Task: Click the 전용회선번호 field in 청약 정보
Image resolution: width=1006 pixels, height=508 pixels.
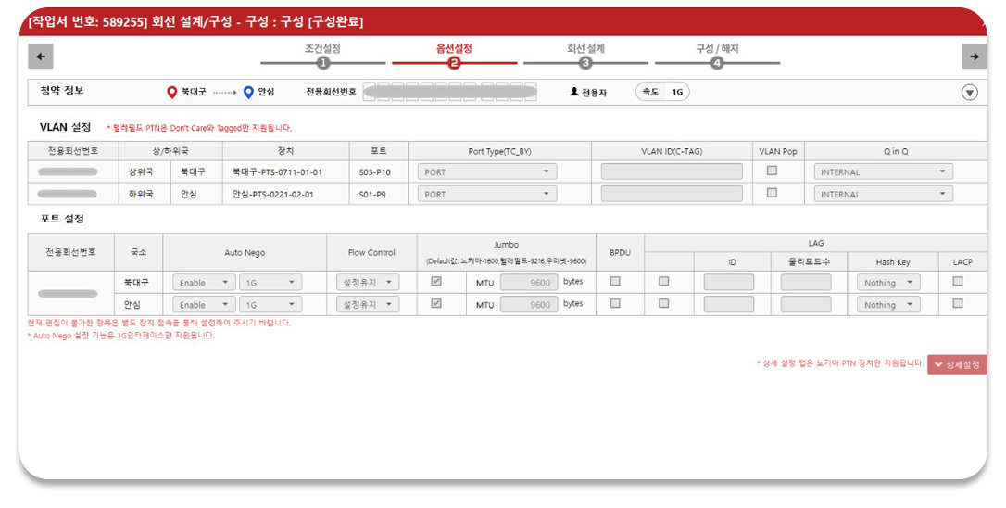Action: pos(450,92)
